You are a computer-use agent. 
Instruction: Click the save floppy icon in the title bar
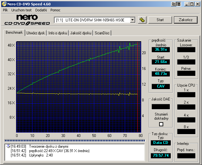(x=179, y=4)
